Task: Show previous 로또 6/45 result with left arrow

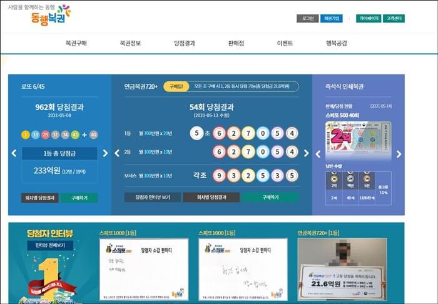Action: coord(14,153)
